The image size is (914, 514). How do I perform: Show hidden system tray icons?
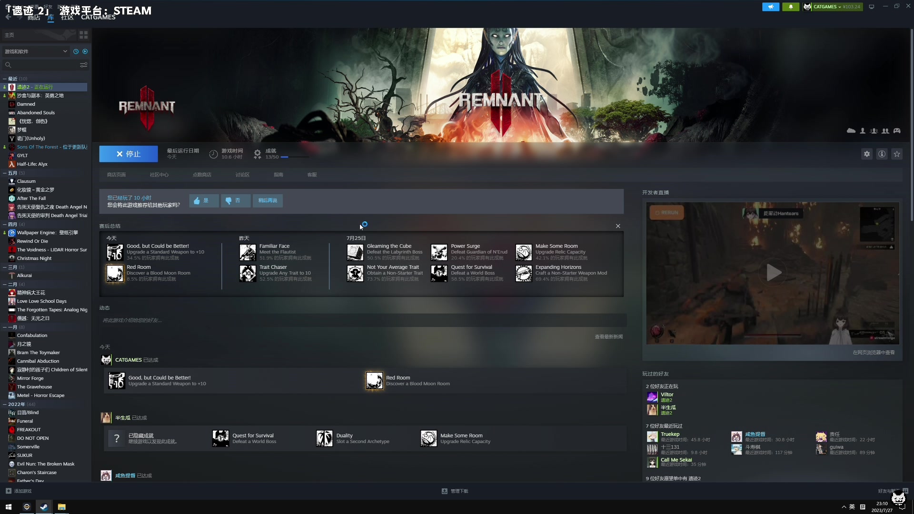pos(844,507)
